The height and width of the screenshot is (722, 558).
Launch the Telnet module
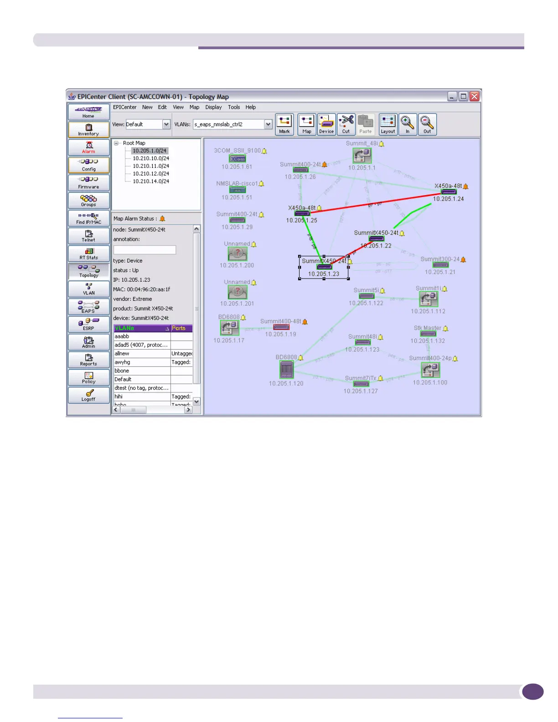tap(88, 236)
